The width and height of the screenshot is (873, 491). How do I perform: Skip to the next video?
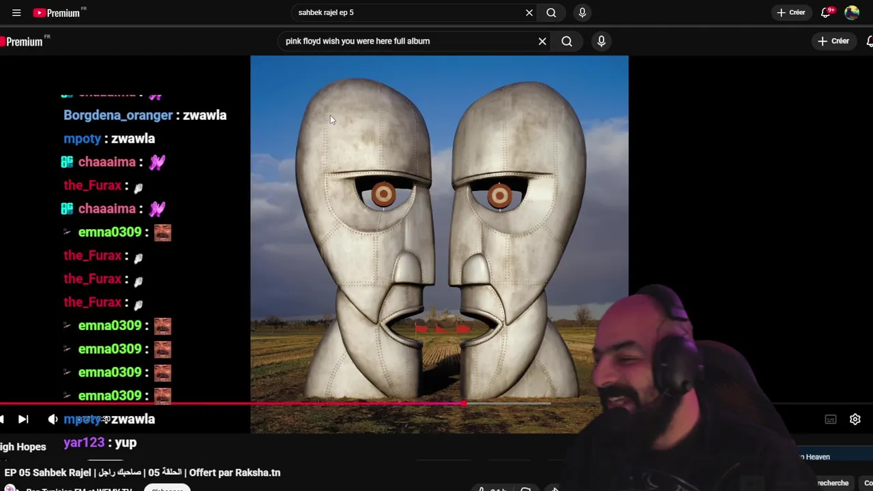point(23,419)
